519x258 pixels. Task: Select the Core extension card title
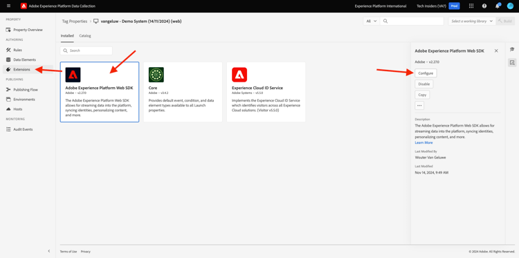point(153,88)
